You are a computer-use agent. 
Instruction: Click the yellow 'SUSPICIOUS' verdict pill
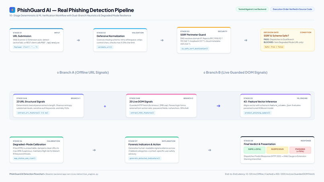coord(277,150)
